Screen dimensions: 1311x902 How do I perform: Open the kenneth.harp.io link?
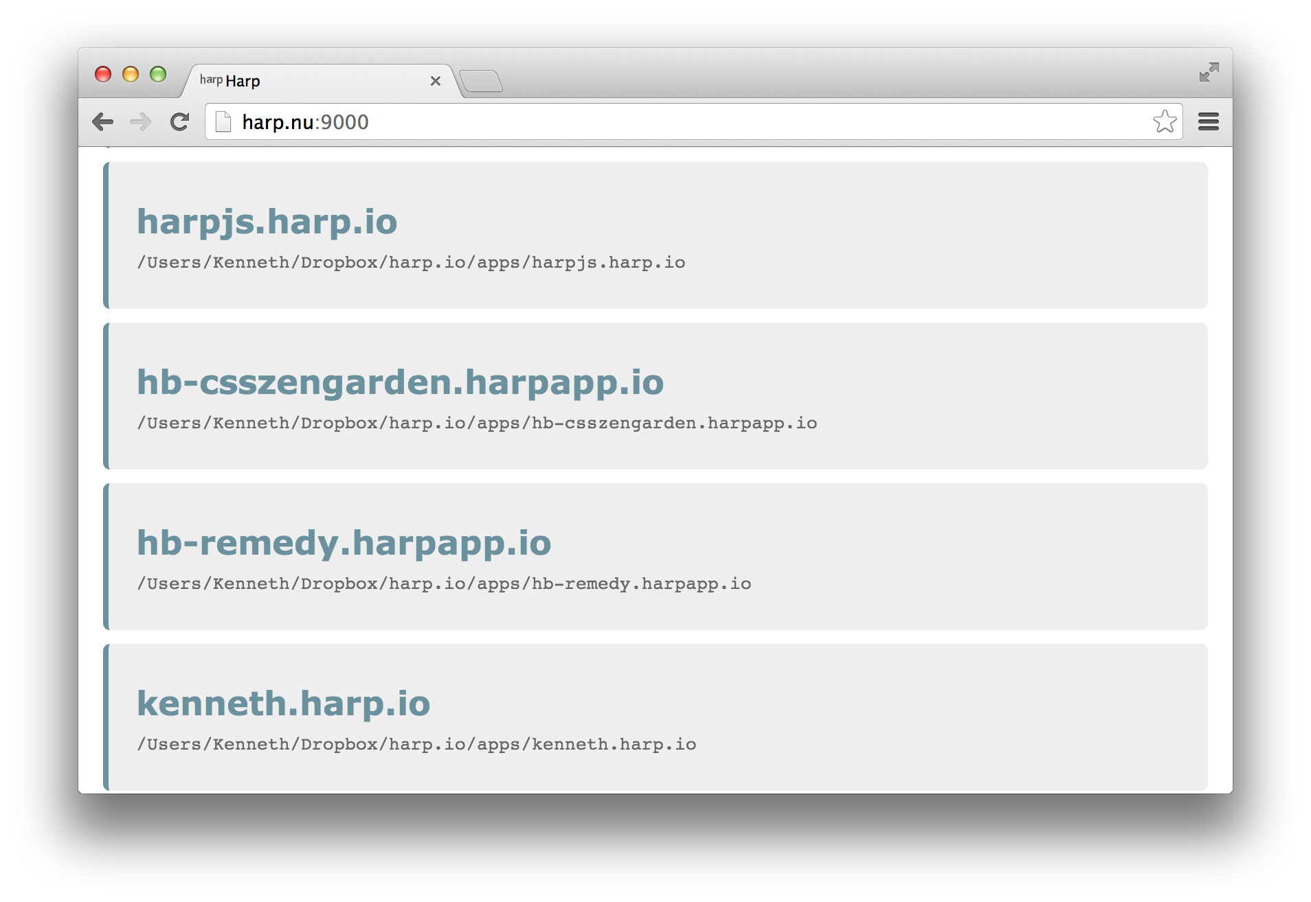point(284,704)
